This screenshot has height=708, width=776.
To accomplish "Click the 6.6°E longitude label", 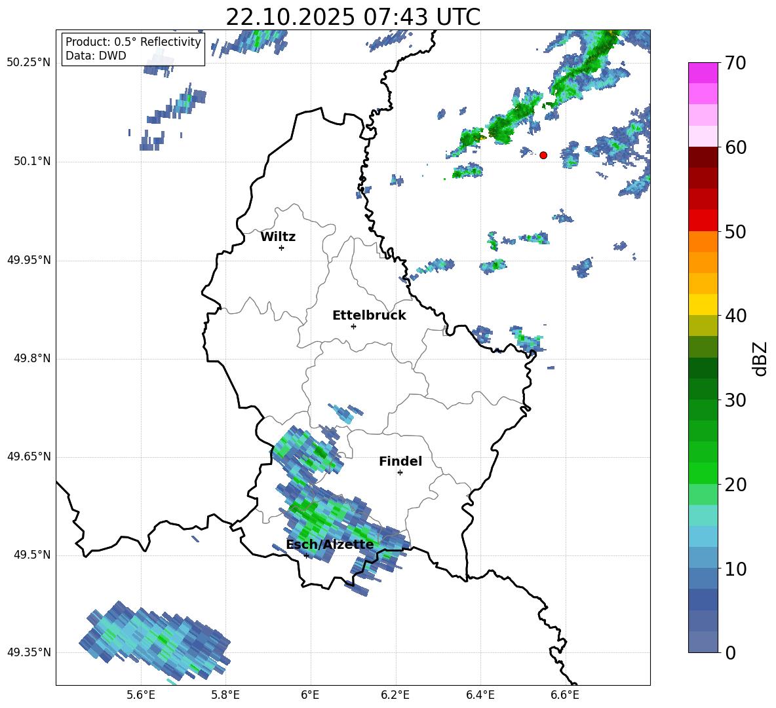I will click(565, 695).
